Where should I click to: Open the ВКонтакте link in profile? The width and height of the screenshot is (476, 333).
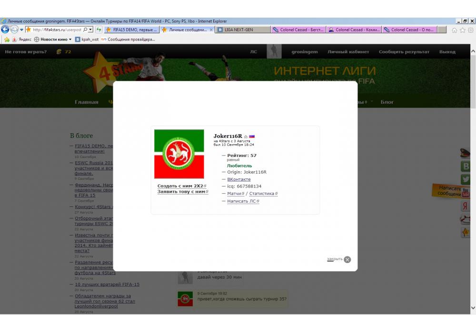(239, 179)
